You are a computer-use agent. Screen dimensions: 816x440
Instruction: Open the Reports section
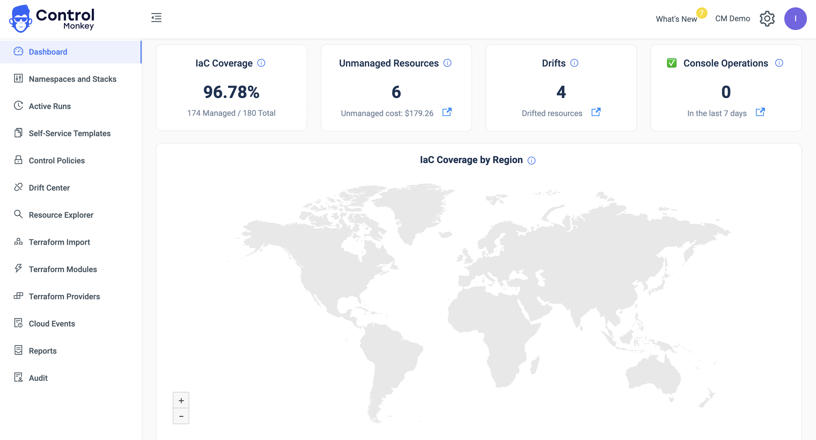71,351
